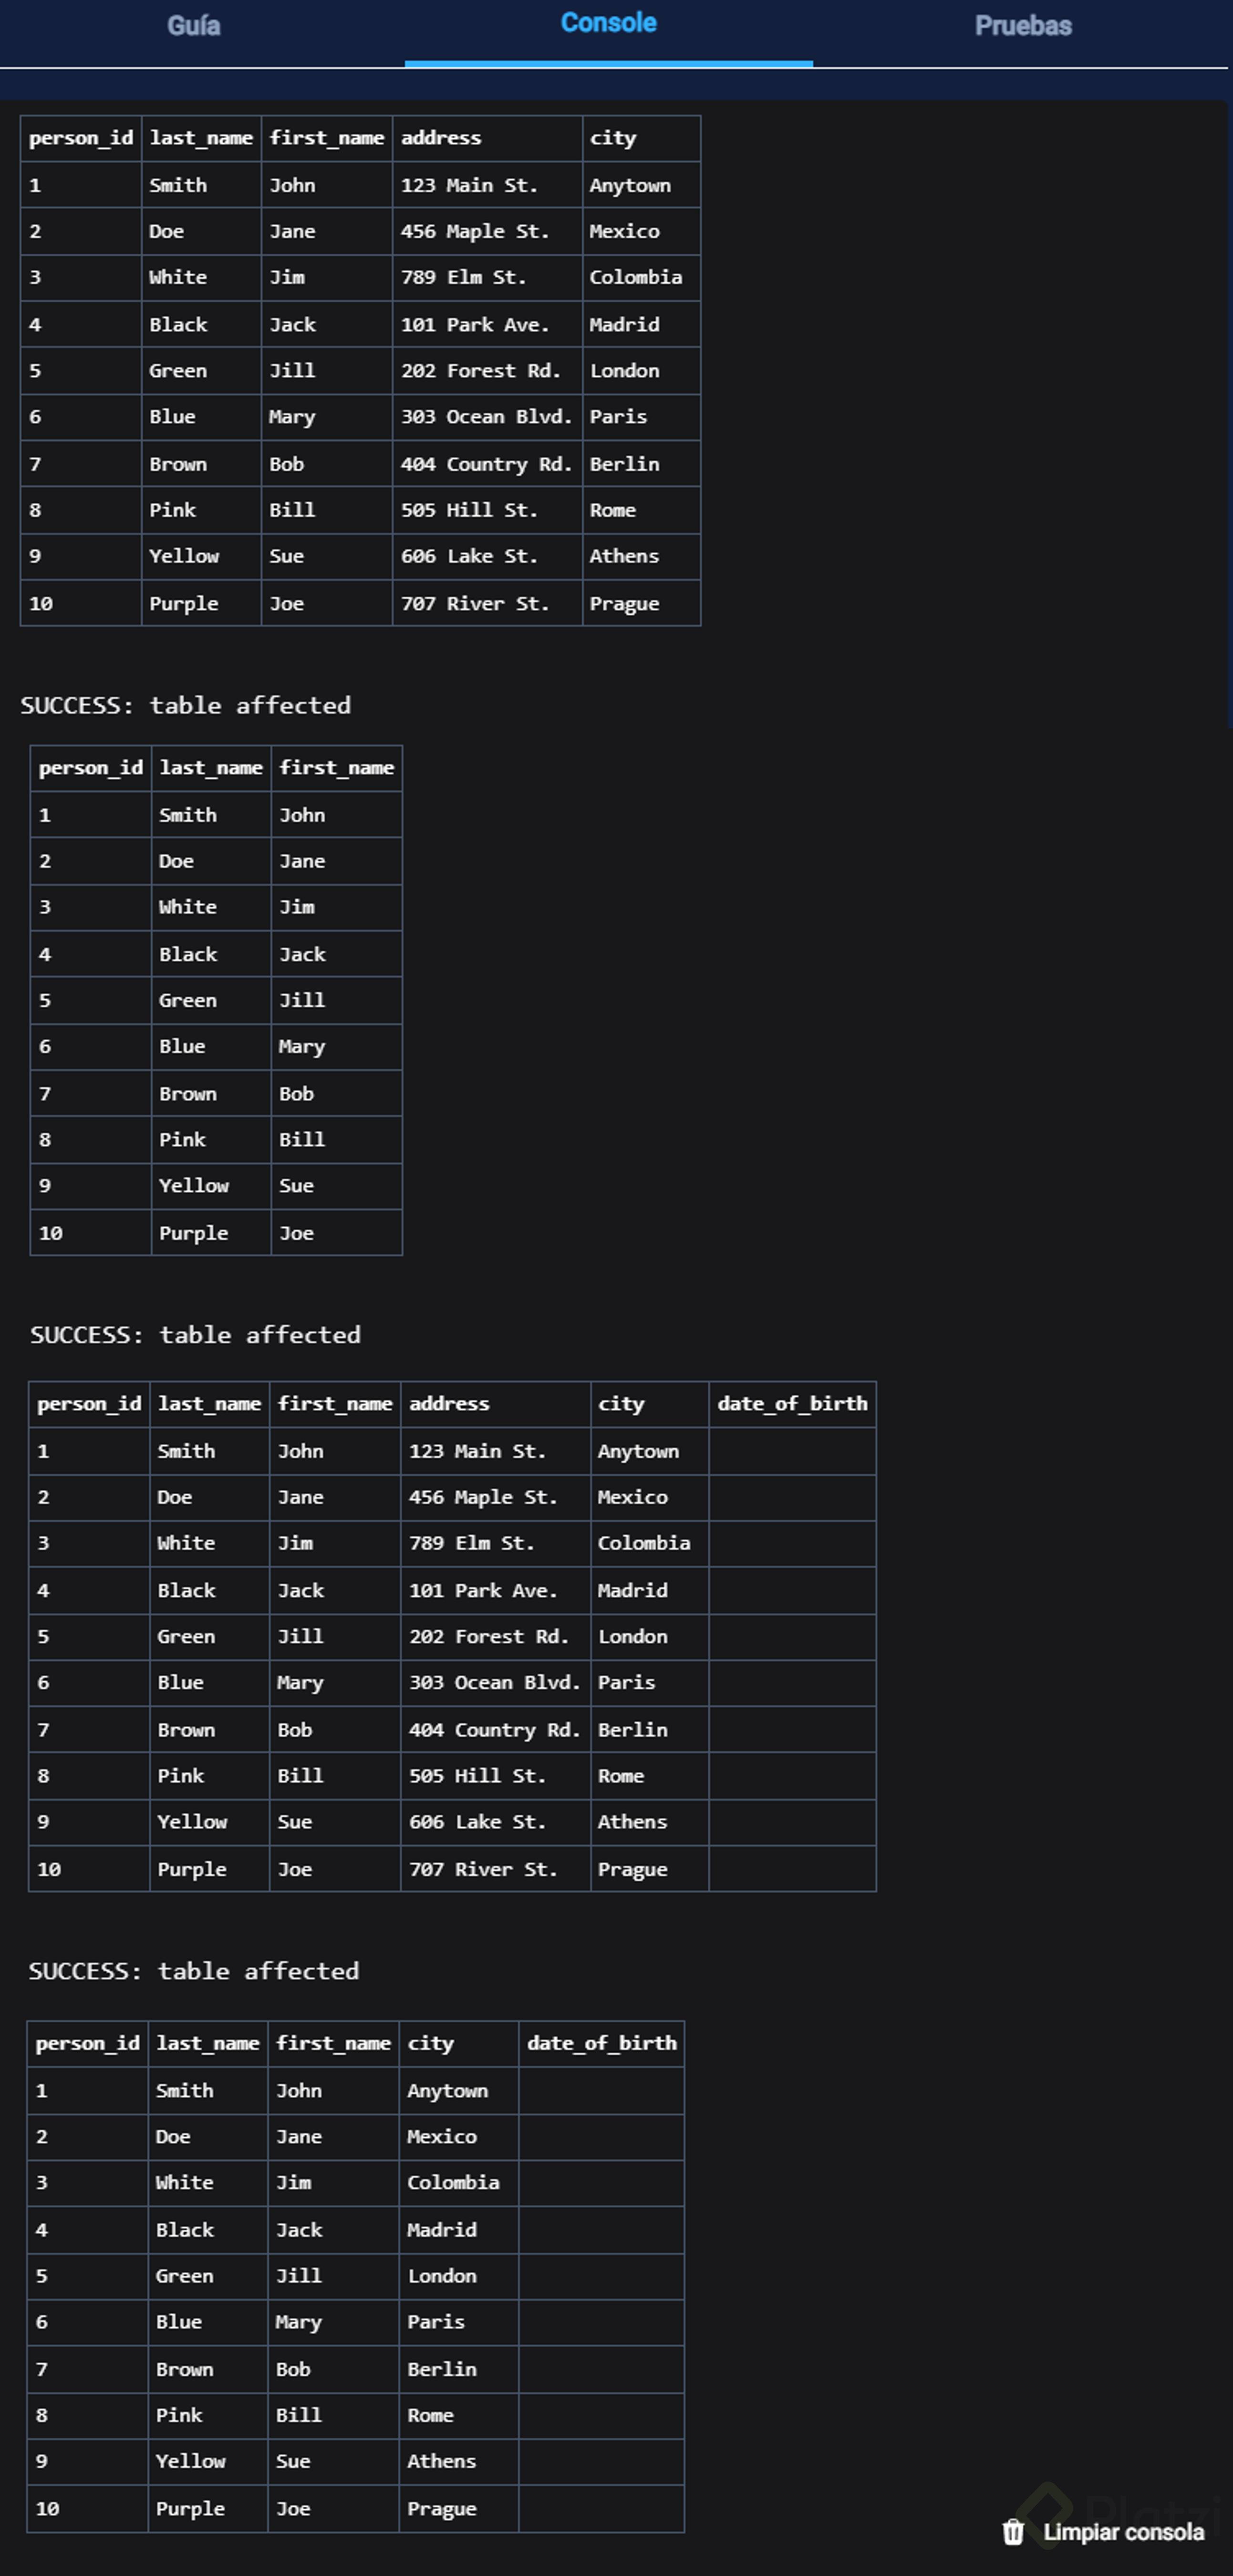This screenshot has width=1233, height=2576.
Task: Click 303 Ocean Blvd. in the first table
Action: [x=486, y=417]
